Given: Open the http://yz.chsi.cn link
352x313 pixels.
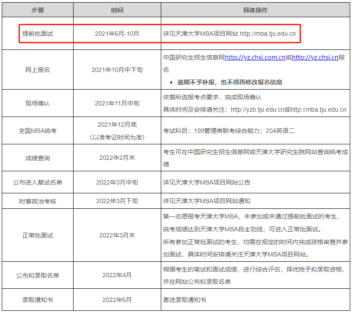Looking at the screenshot, I should pos(315,57).
